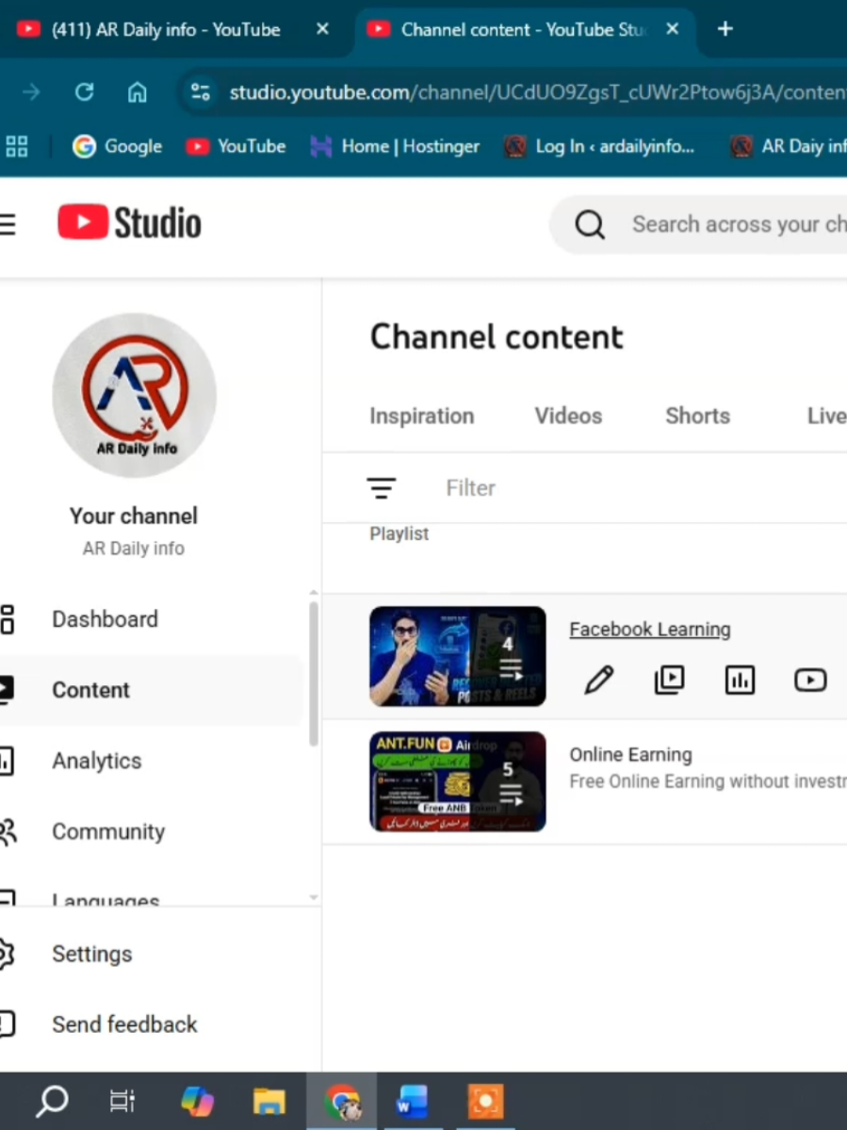Close the Channel content browser tab
The height and width of the screenshot is (1130, 847).
pyautogui.click(x=672, y=29)
